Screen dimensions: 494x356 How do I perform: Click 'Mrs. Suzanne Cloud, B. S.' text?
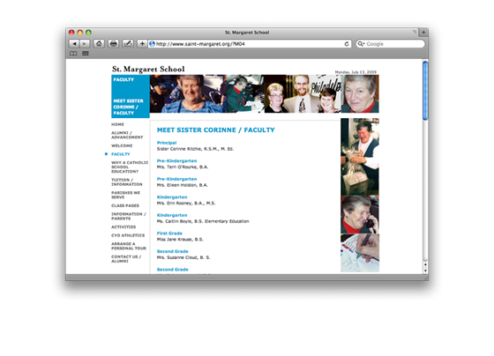point(183,257)
